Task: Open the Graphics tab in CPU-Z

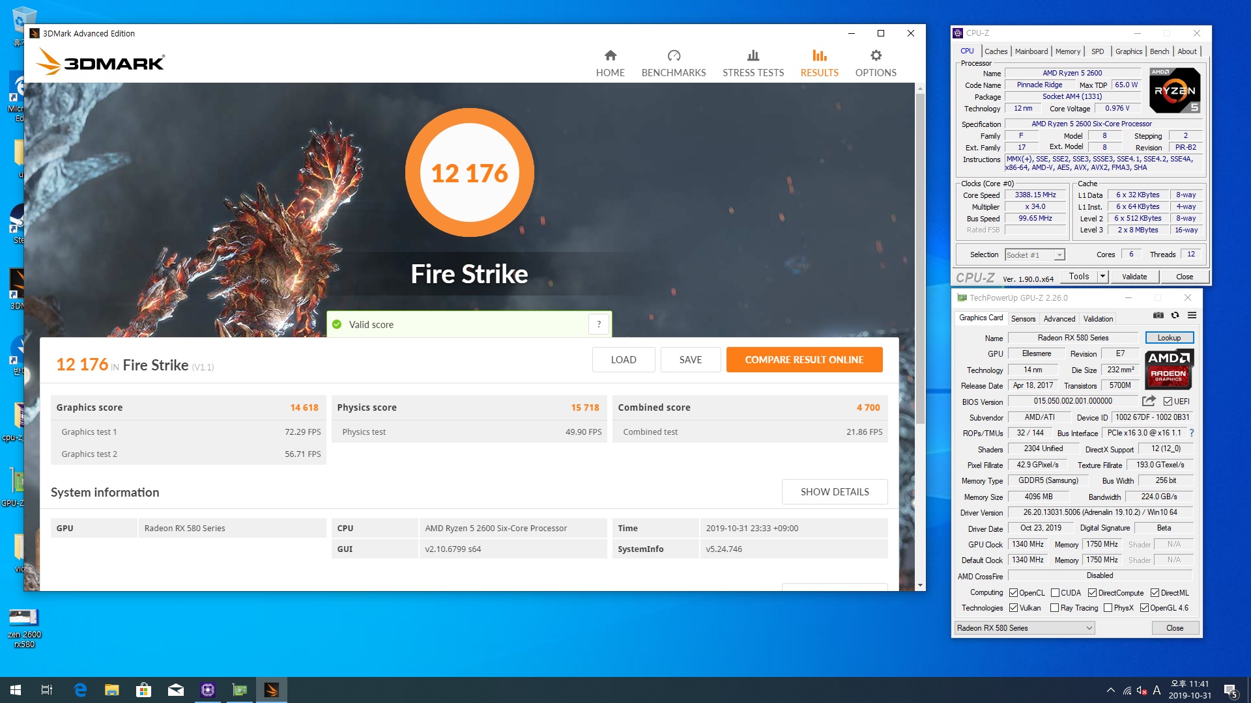Action: [1129, 51]
